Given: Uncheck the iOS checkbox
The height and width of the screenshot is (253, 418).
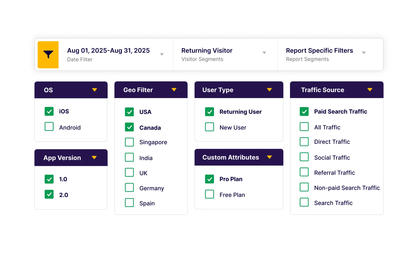Looking at the screenshot, I should (x=49, y=111).
